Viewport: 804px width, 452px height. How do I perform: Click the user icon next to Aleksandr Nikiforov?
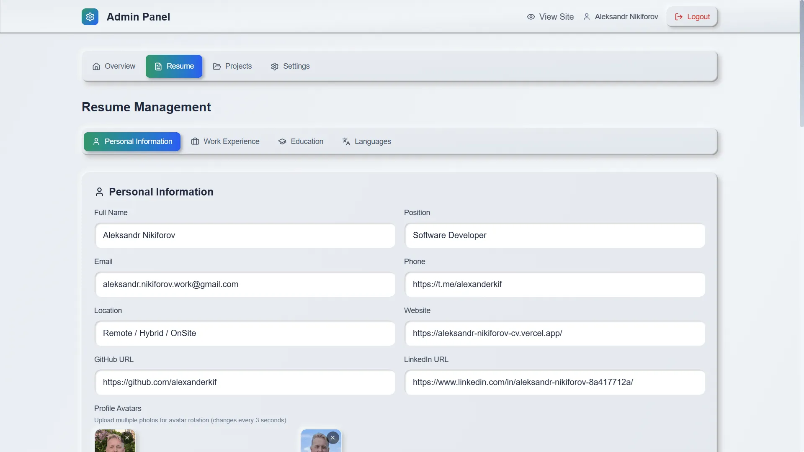(x=587, y=17)
